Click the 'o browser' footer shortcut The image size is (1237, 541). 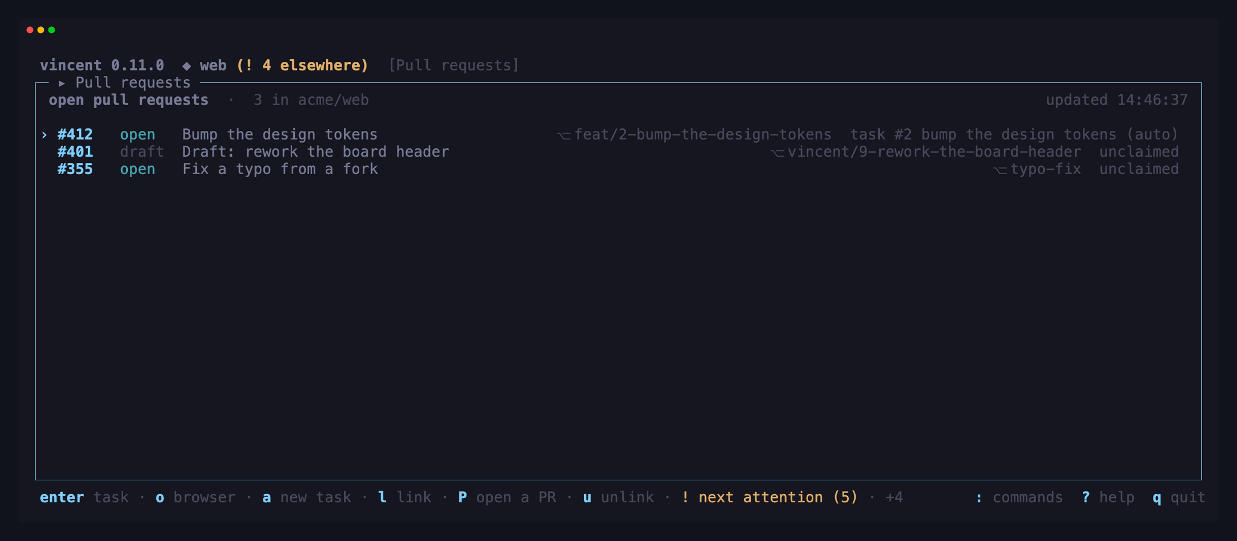pyautogui.click(x=195, y=498)
